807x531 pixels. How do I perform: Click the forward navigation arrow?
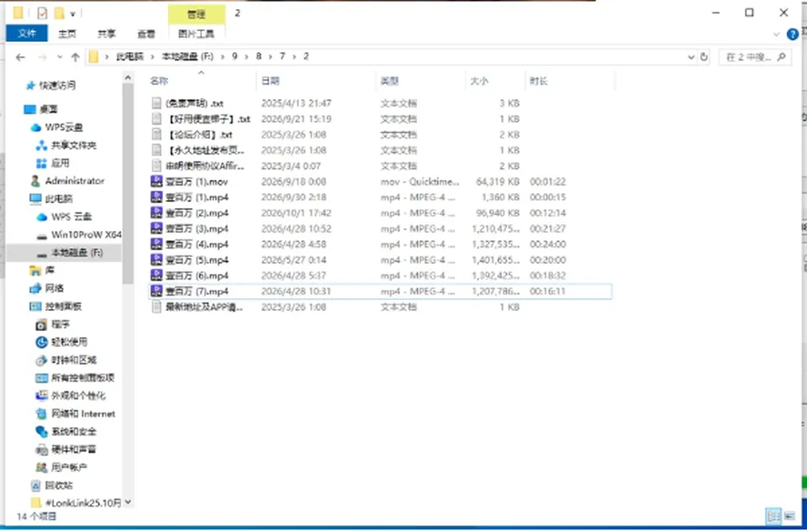42,57
